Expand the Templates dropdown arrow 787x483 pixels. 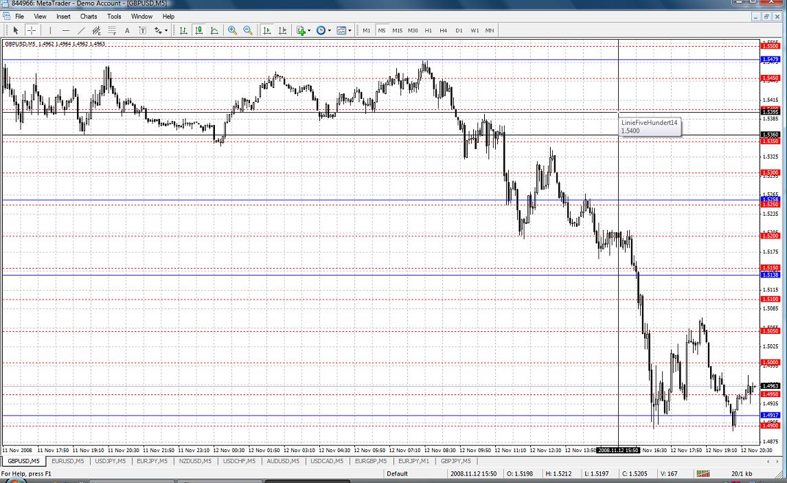[350, 31]
